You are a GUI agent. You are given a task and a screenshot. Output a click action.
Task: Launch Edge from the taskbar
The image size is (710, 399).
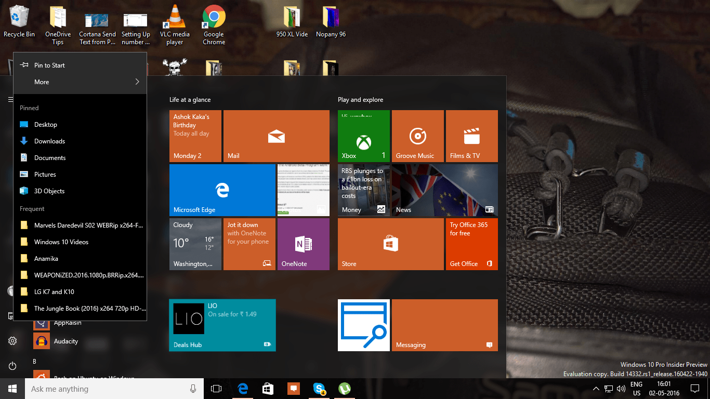243,389
